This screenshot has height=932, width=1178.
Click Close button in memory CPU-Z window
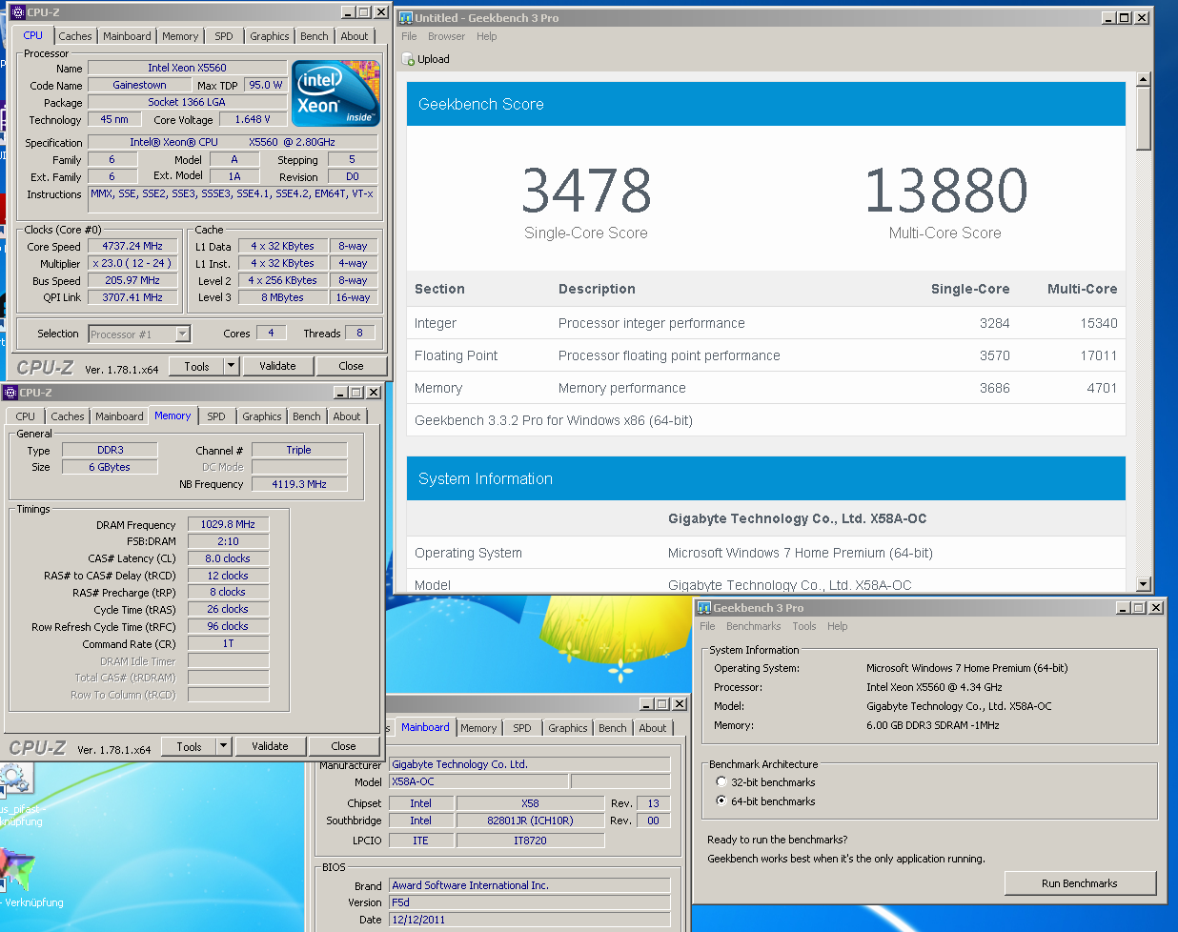pyautogui.click(x=343, y=746)
